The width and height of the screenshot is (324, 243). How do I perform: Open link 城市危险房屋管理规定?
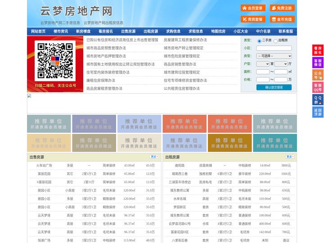182,56
